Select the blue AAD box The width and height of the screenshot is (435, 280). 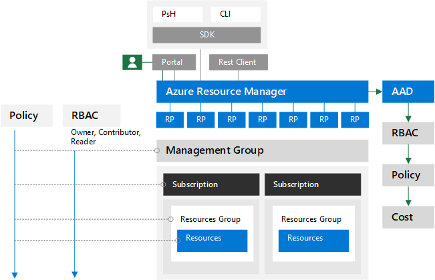(x=408, y=92)
